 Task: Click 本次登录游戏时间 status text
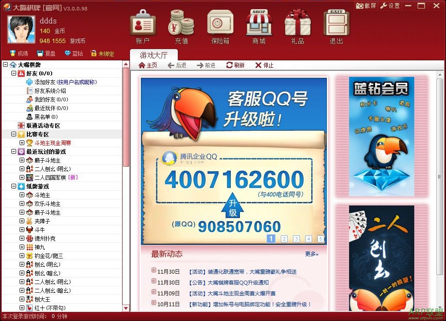click(35, 316)
